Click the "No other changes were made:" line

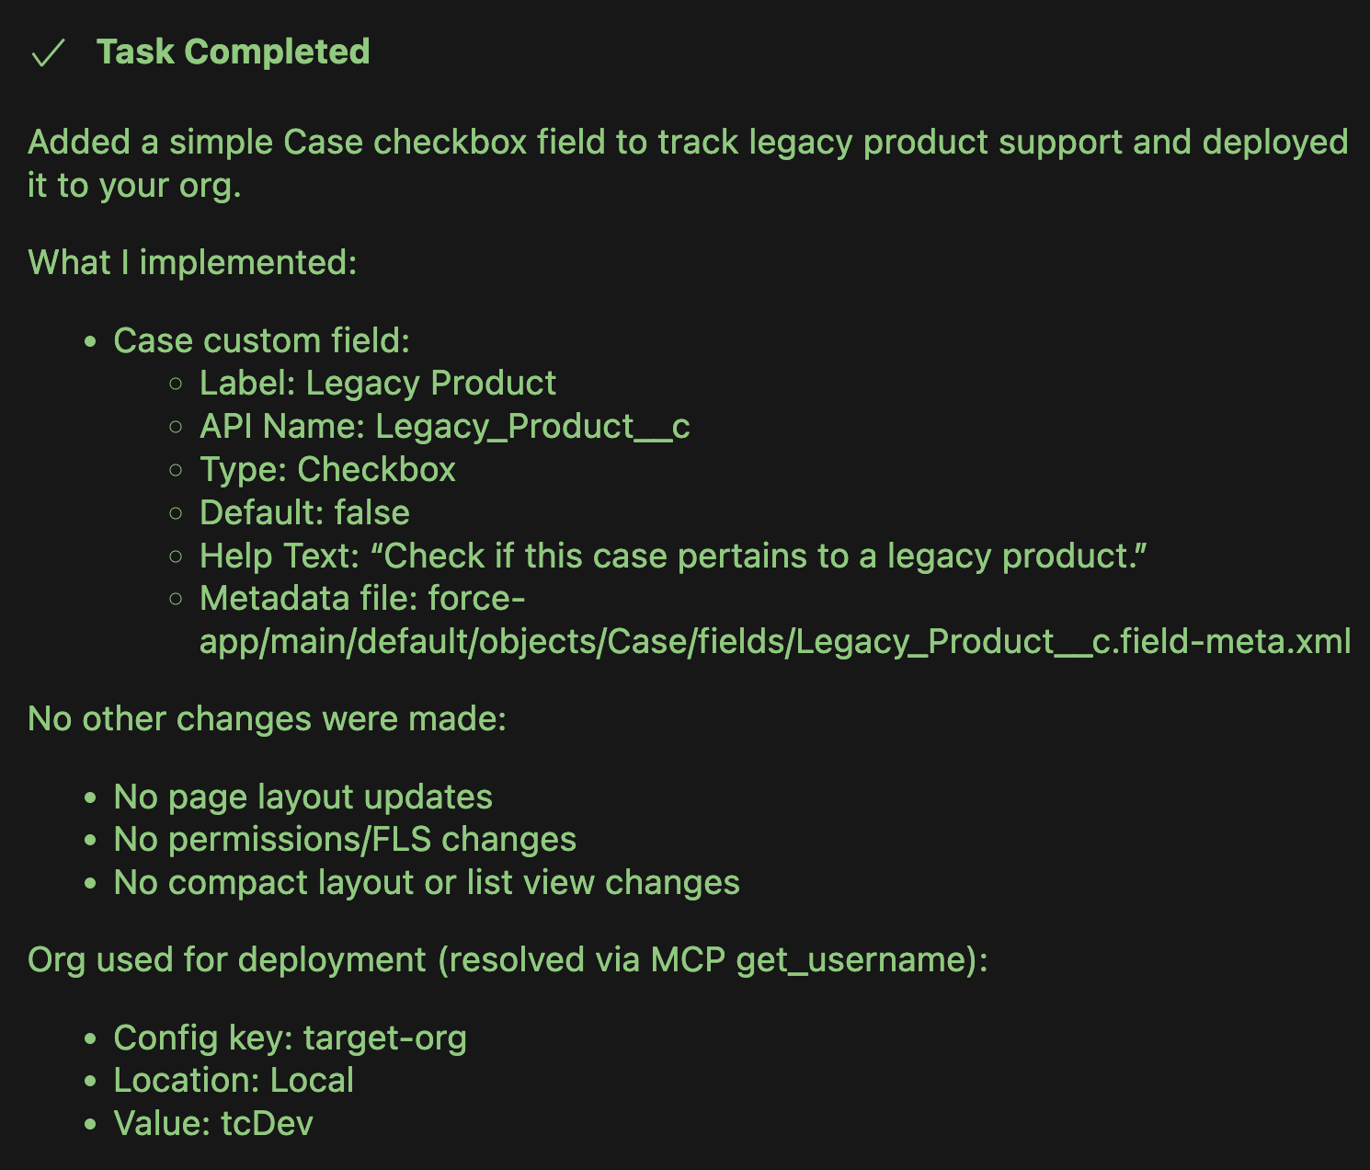267,719
